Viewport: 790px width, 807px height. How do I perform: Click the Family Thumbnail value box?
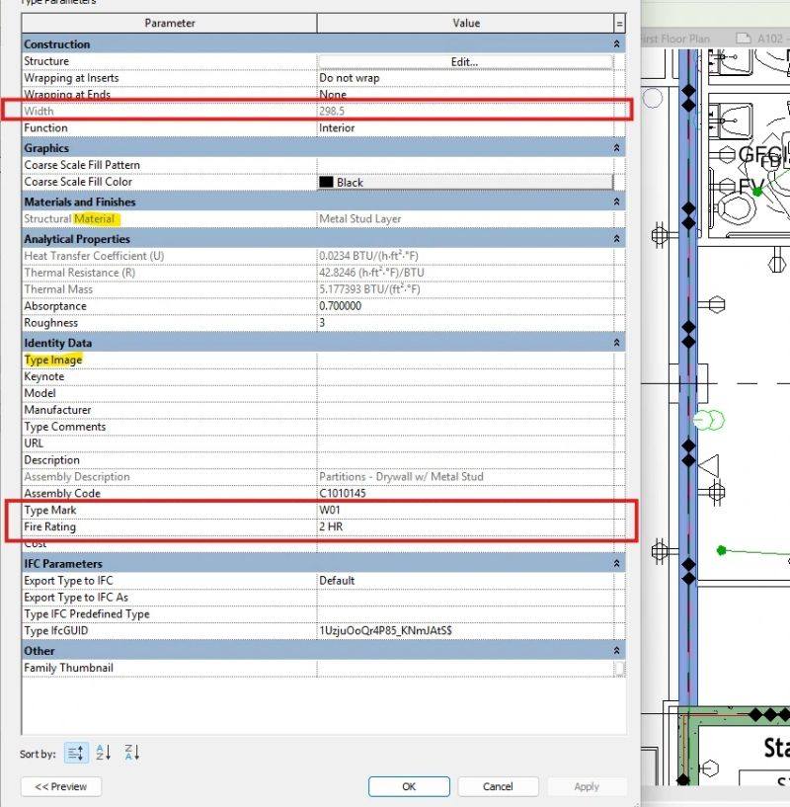[x=465, y=668]
